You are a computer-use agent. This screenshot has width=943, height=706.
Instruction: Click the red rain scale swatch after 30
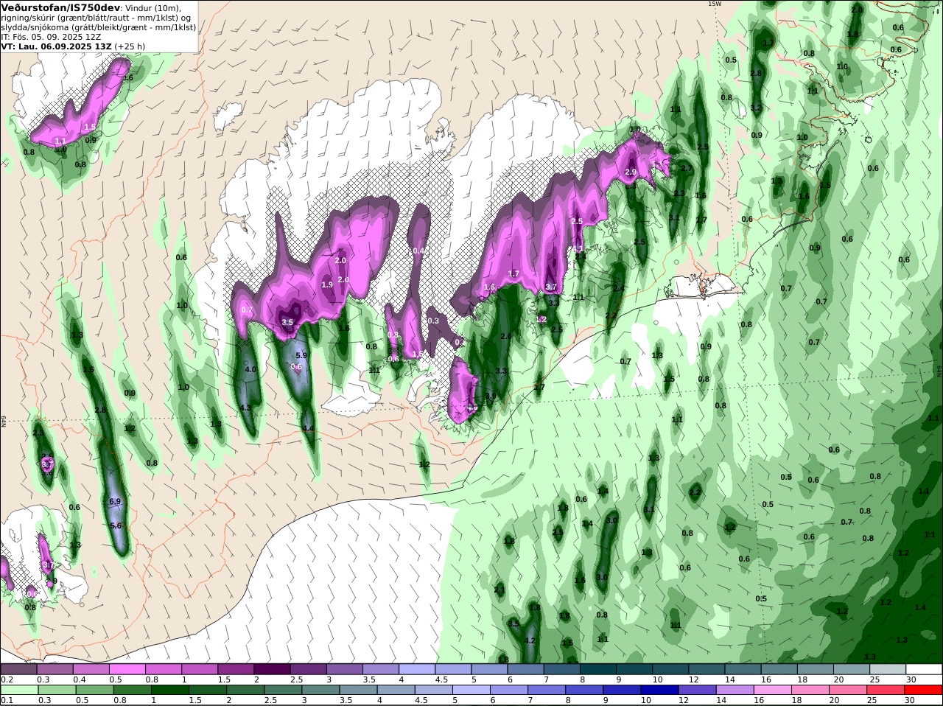924,691
